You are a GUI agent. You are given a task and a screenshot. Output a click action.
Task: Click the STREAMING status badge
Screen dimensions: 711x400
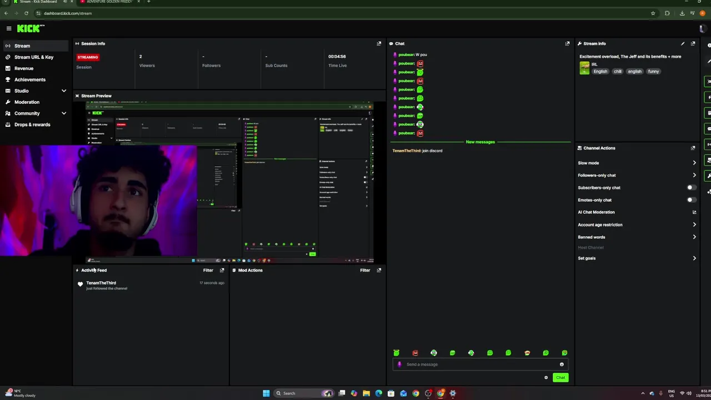click(x=88, y=57)
